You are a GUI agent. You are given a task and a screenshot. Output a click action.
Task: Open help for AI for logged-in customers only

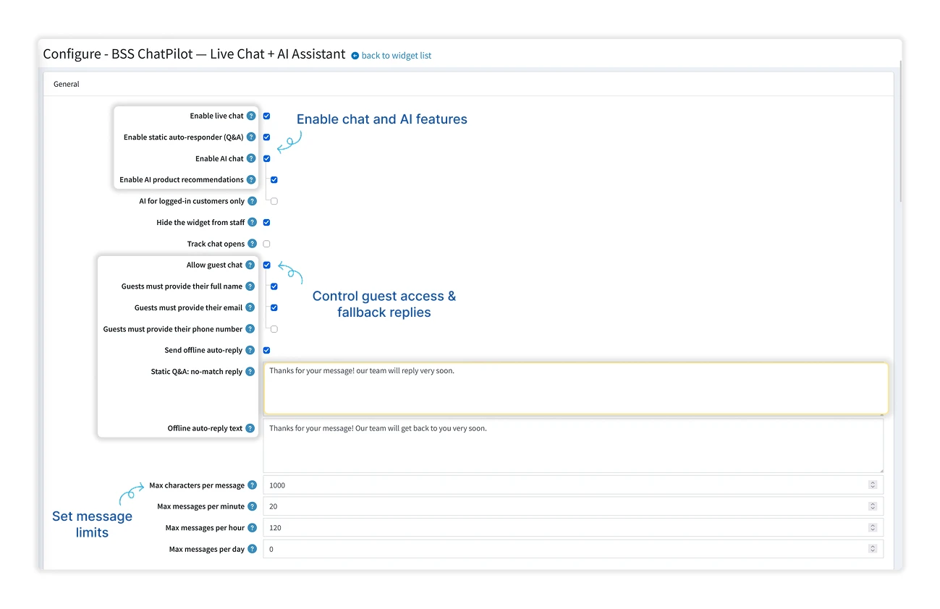(252, 201)
